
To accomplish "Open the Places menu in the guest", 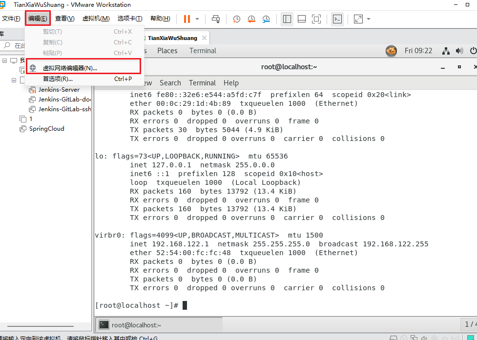I will click(167, 51).
